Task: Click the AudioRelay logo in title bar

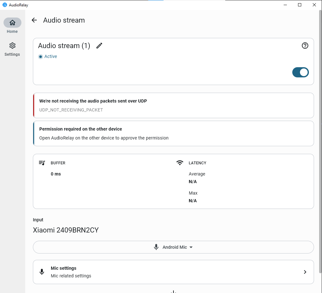Action: pos(4,5)
